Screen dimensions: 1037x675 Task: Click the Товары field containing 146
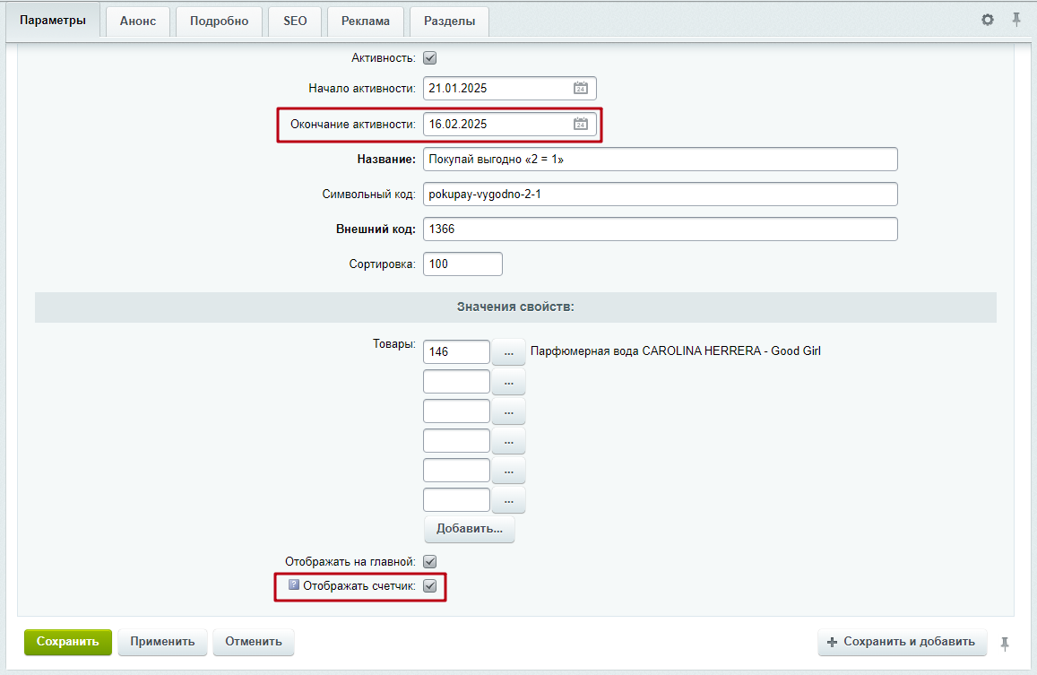pos(456,352)
